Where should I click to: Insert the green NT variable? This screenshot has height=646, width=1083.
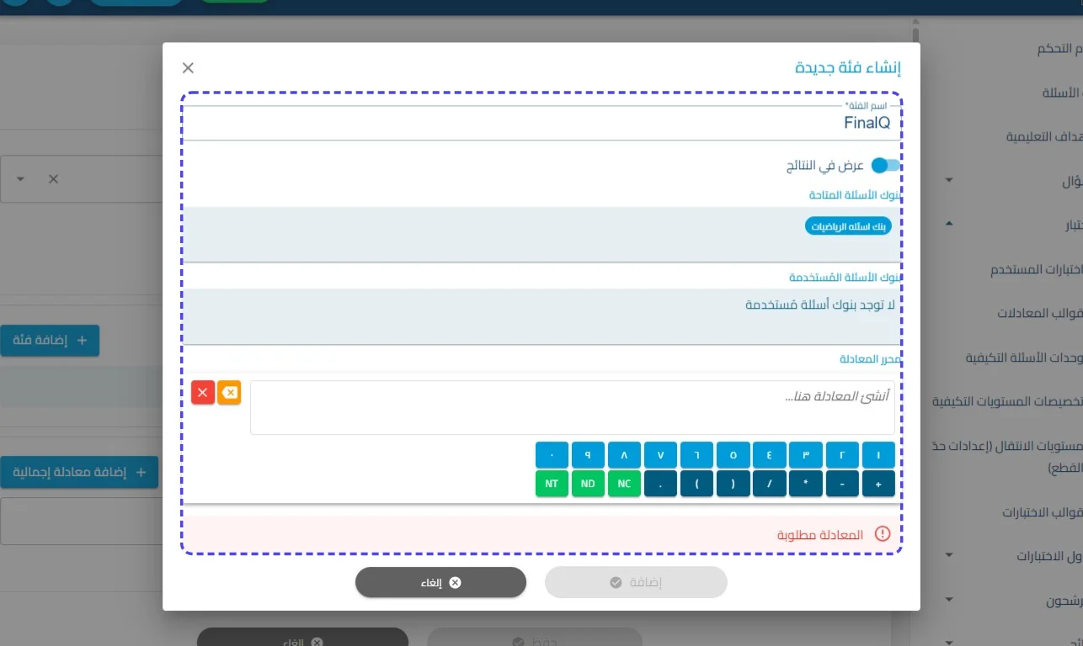tap(552, 484)
